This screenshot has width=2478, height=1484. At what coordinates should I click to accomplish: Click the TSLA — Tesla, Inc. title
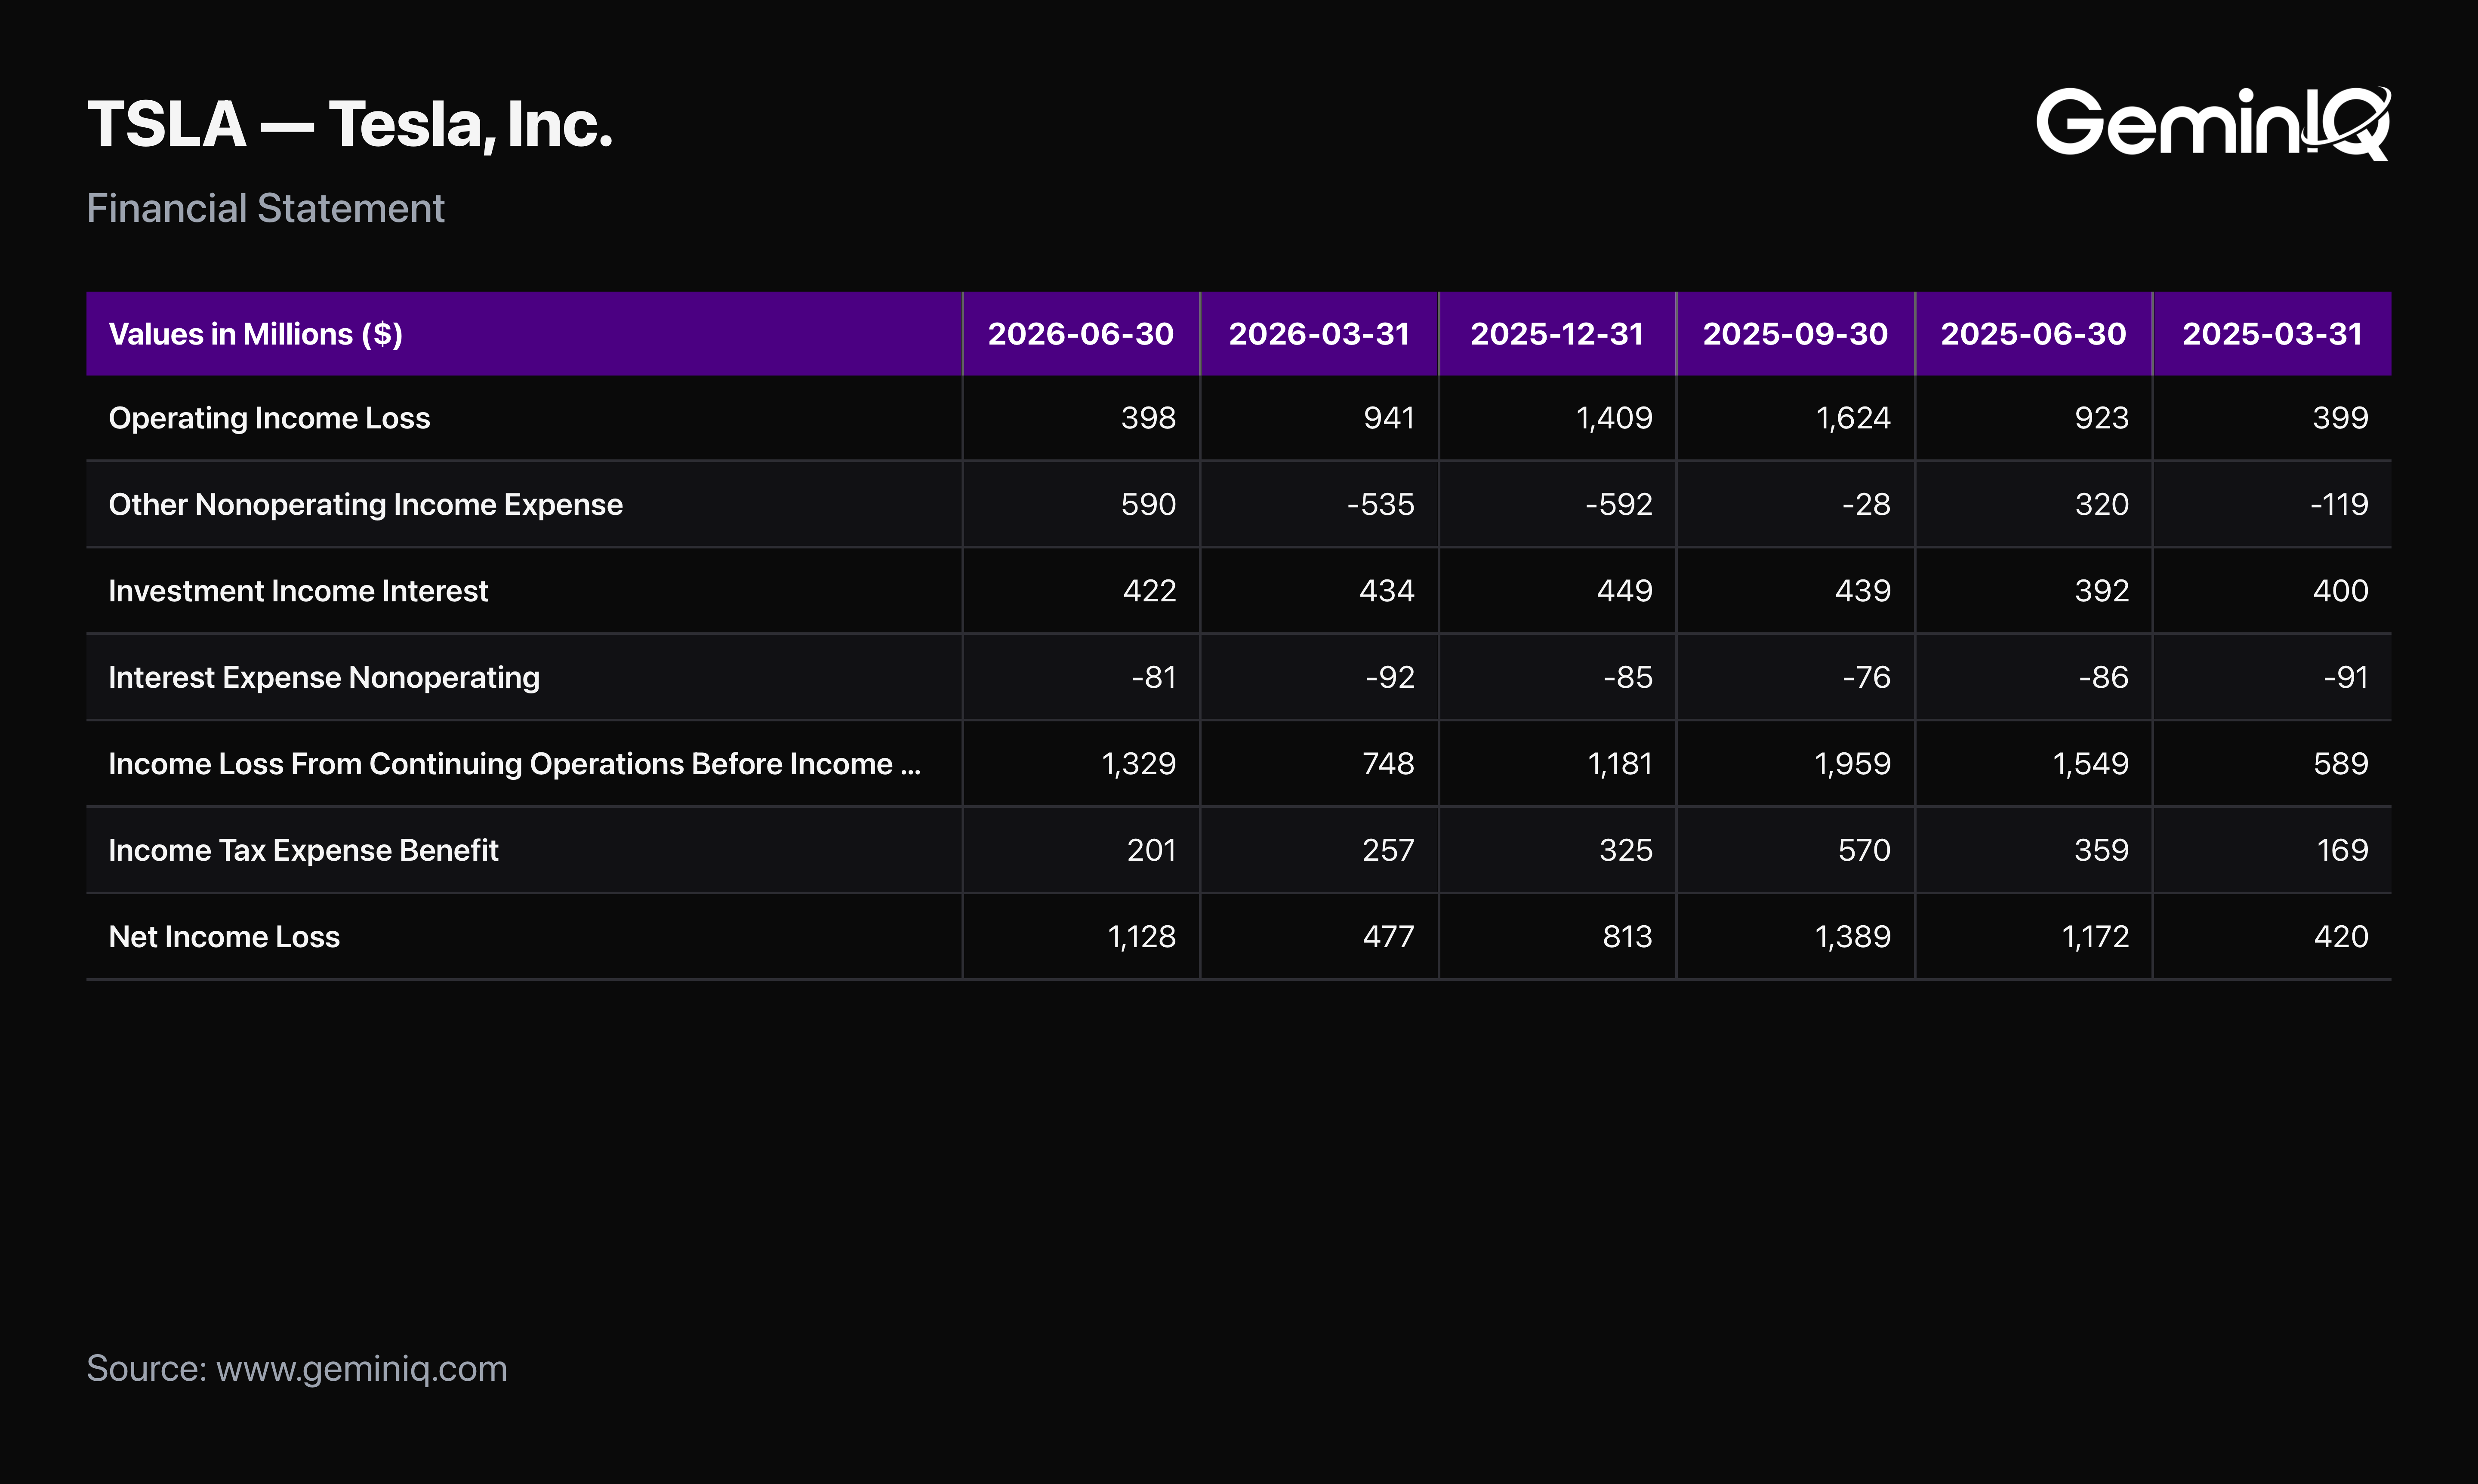pyautogui.click(x=350, y=125)
